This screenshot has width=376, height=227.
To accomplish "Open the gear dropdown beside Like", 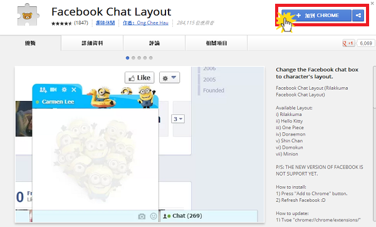I will click(170, 78).
